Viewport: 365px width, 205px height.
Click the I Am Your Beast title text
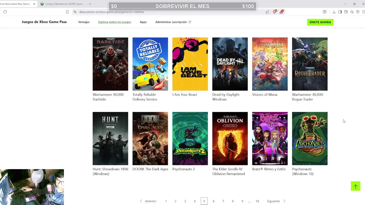[185, 95]
